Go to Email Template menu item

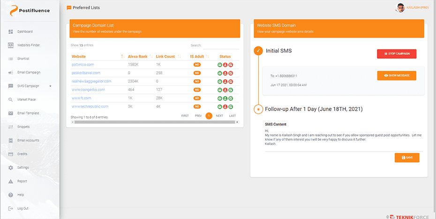tap(28, 113)
